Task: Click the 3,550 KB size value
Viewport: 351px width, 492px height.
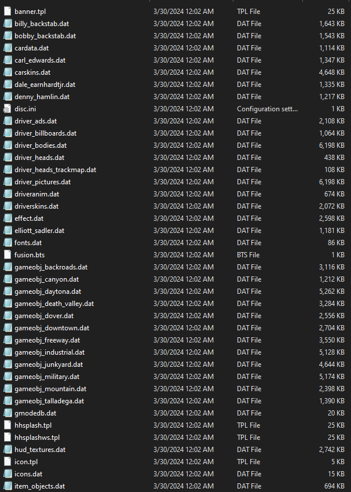Action: point(331,340)
